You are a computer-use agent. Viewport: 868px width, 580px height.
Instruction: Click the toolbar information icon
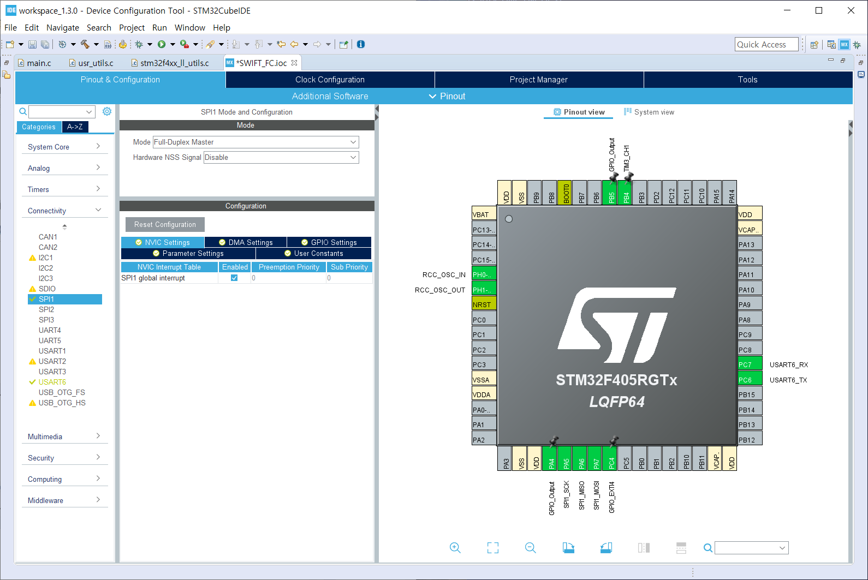[x=361, y=44]
